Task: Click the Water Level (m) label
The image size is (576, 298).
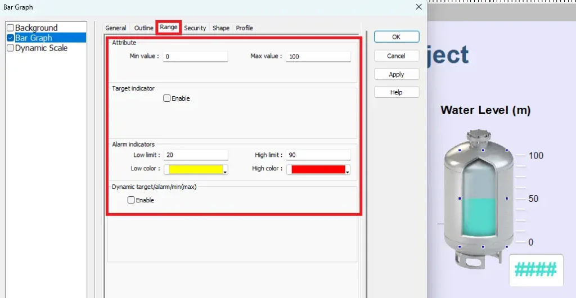Action: 485,110
